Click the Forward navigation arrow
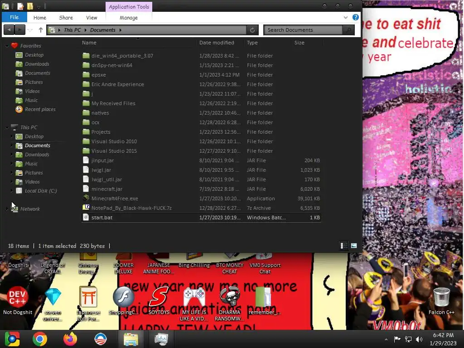The height and width of the screenshot is (348, 464). point(19,30)
